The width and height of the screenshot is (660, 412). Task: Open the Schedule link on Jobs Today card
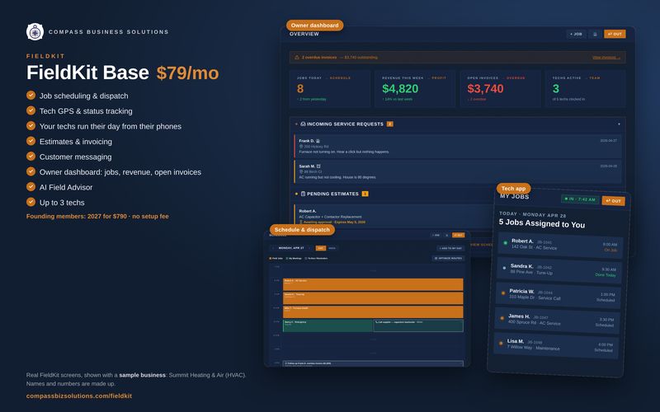(340, 77)
